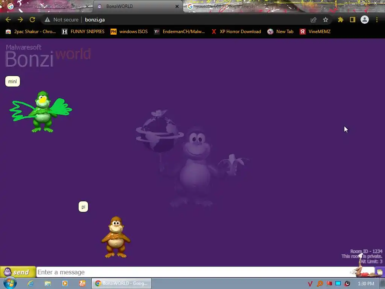Click the round black and red tray icon
385x289 pixels.
(x=347, y=284)
